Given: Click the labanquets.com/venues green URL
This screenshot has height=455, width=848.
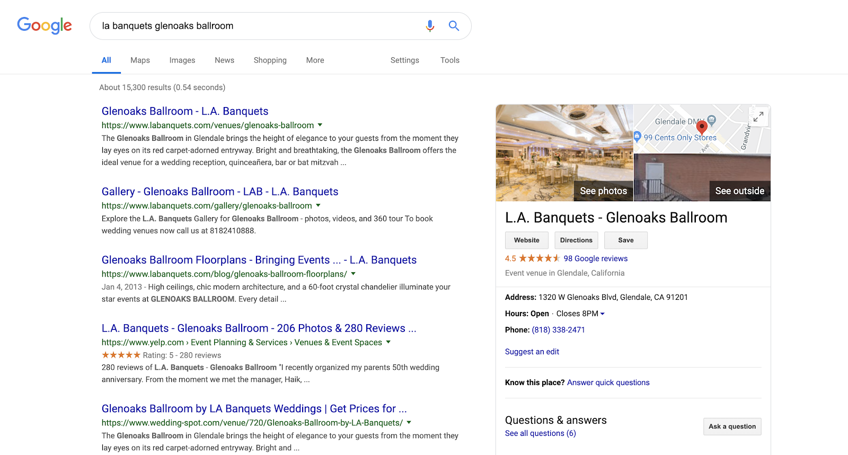Looking at the screenshot, I should coord(208,126).
